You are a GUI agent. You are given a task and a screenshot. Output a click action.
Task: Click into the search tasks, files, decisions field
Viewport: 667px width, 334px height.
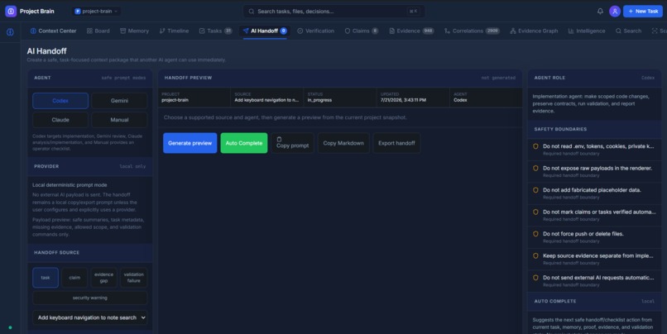(333, 12)
